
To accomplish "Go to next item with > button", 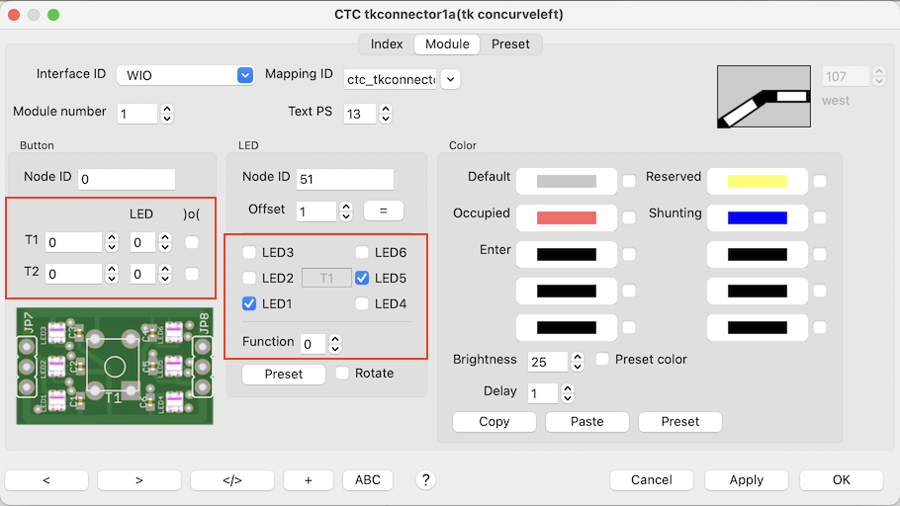I will pos(138,479).
